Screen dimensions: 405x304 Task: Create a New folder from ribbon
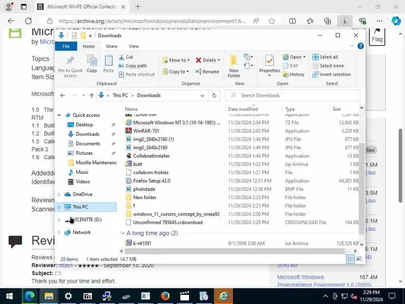pos(234,66)
